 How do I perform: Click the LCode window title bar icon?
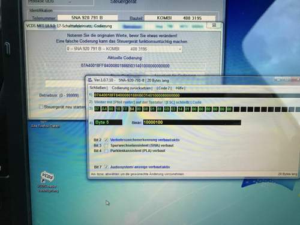90,80
